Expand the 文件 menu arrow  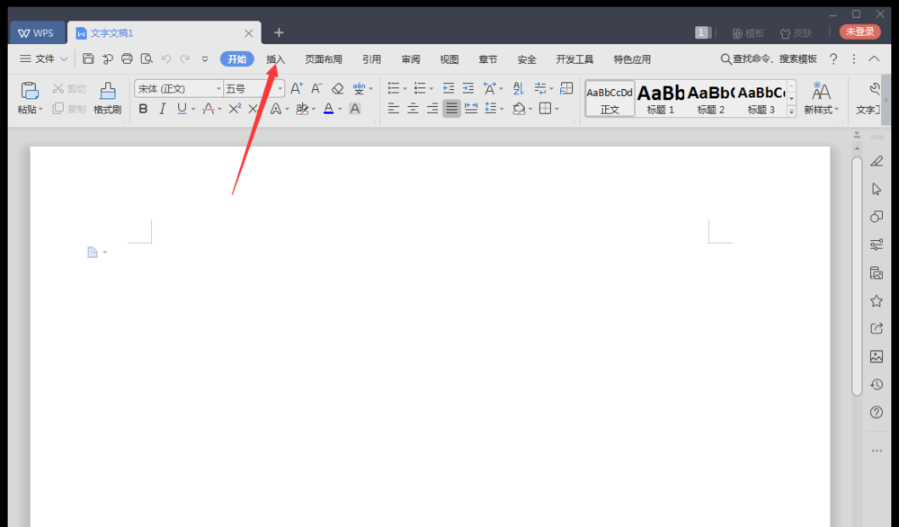click(64, 59)
